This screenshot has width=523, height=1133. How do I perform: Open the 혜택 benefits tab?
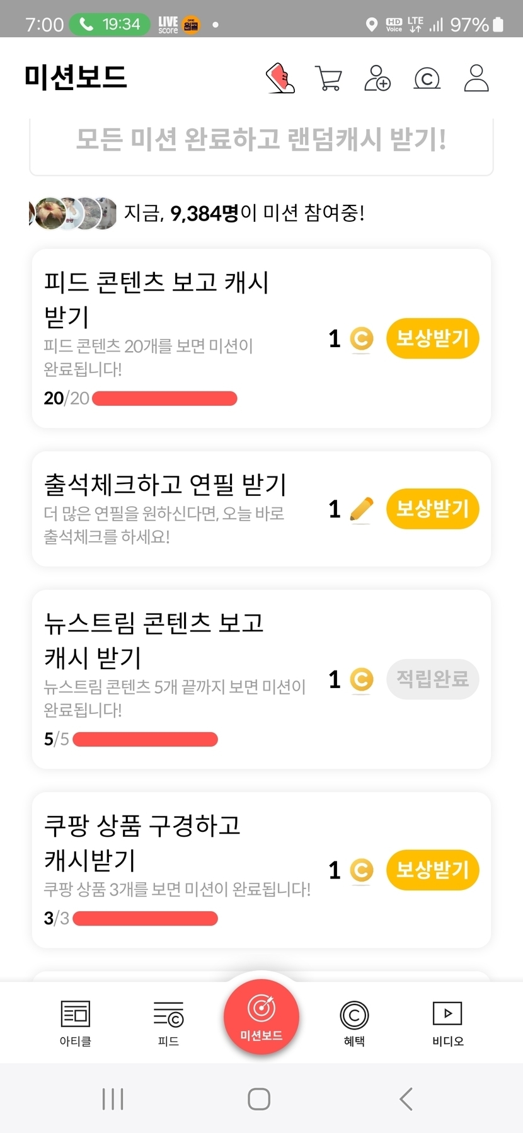pyautogui.click(x=354, y=1022)
